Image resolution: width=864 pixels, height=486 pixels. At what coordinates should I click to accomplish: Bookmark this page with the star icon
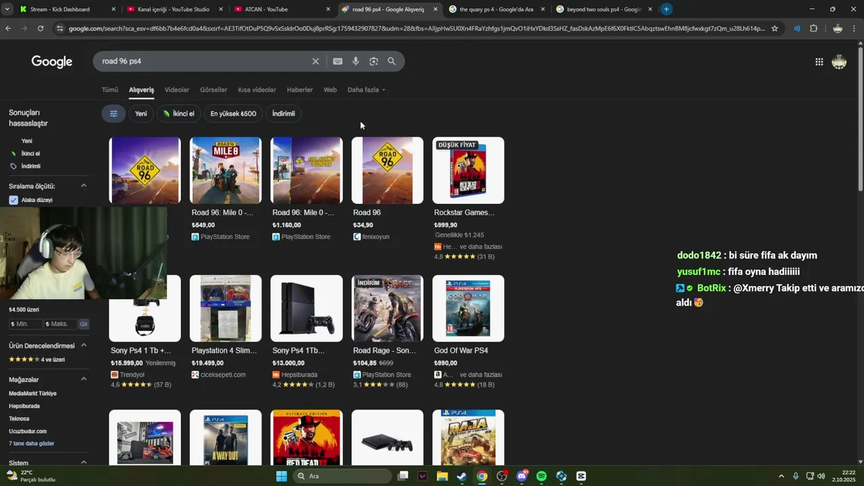[774, 28]
